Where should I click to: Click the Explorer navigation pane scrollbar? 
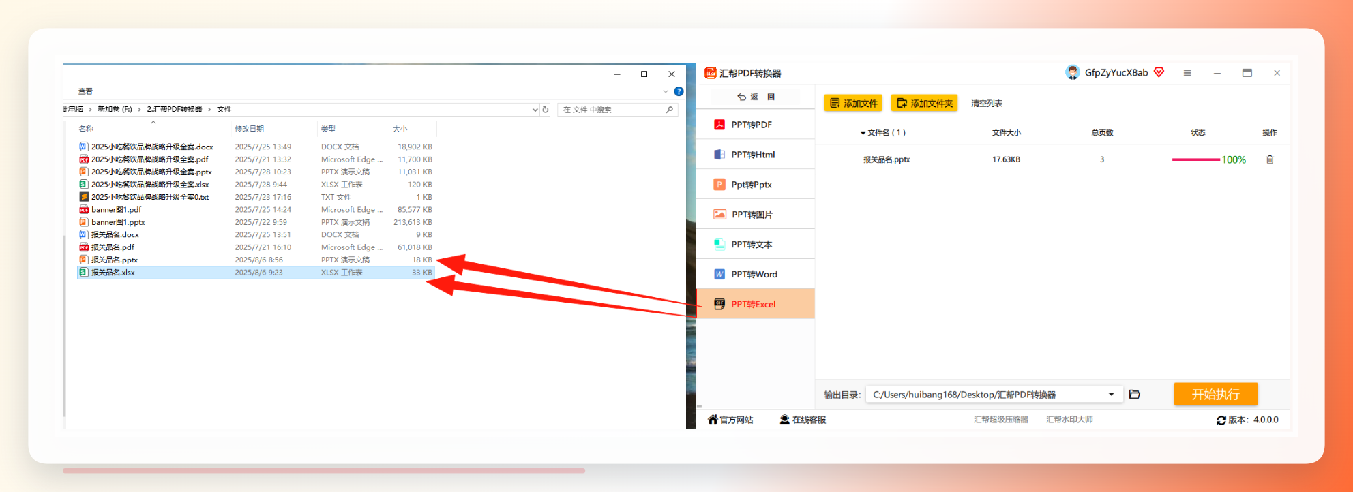64,327
